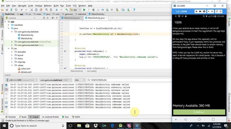Image resolution: width=231 pixels, height=129 pixels.
Task: Select colors.xml in project tree
Action: [25, 68]
